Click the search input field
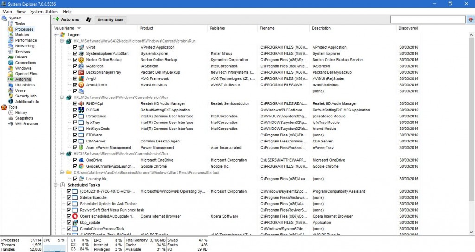This screenshot has width=475, height=252. coord(428,19)
